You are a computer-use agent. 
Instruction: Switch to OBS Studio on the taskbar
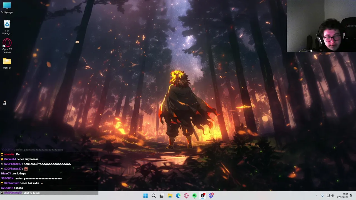pos(203,196)
